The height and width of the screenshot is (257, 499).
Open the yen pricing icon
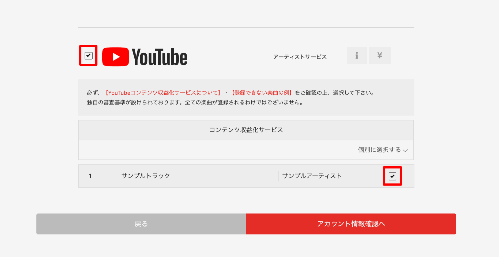point(380,56)
